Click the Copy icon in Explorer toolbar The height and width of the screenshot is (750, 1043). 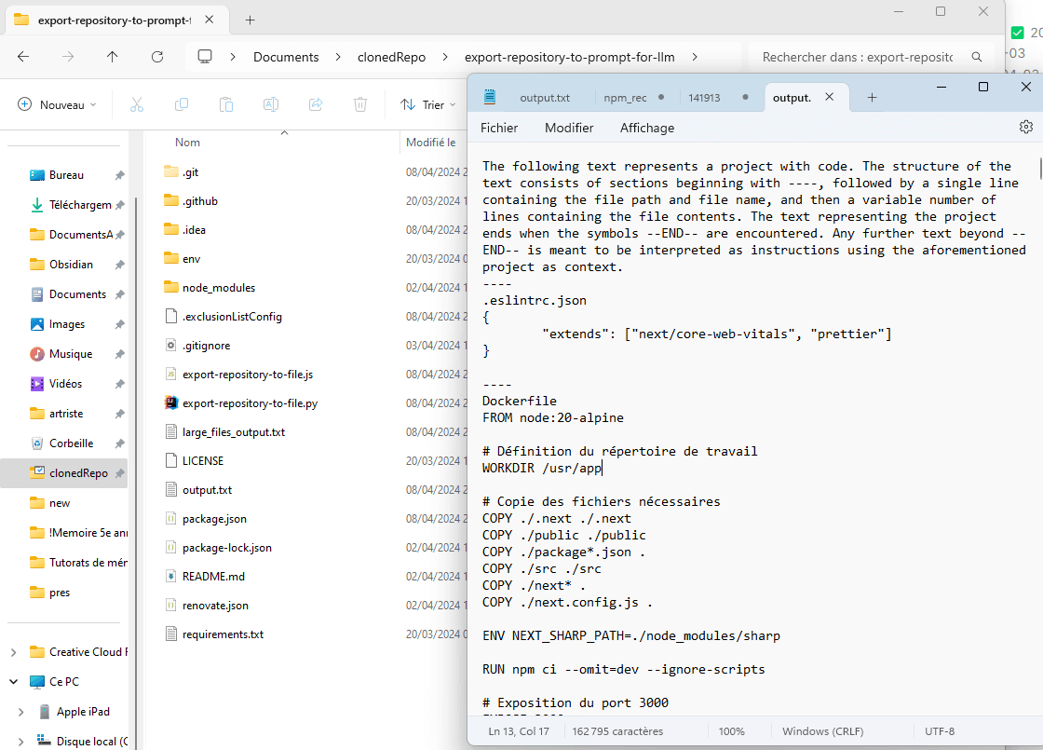[x=182, y=105]
